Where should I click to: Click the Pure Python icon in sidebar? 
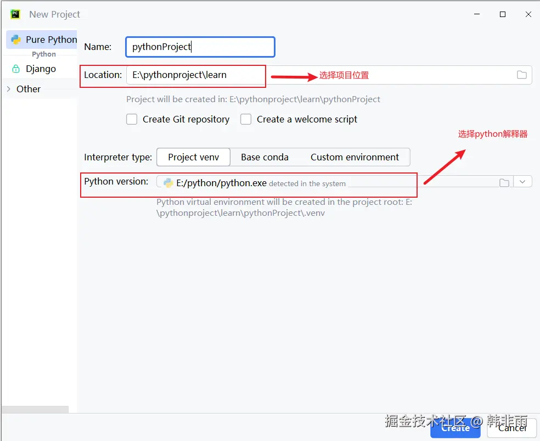16,40
